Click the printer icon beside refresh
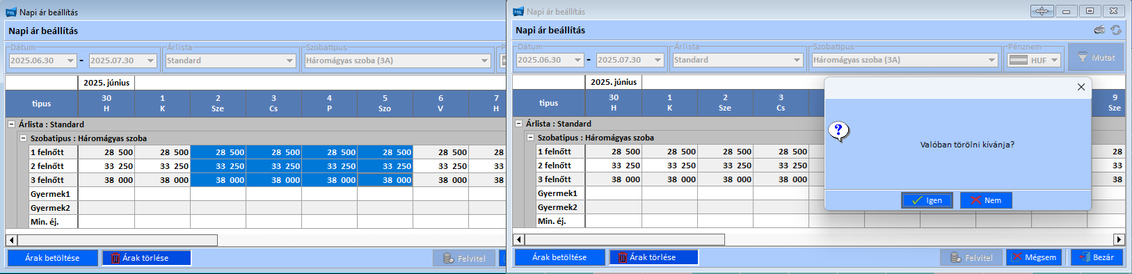 [x=1099, y=30]
